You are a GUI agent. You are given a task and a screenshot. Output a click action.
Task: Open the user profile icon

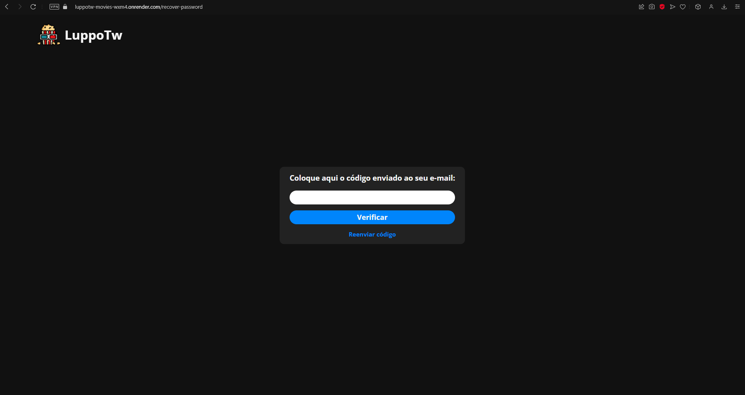[711, 7]
